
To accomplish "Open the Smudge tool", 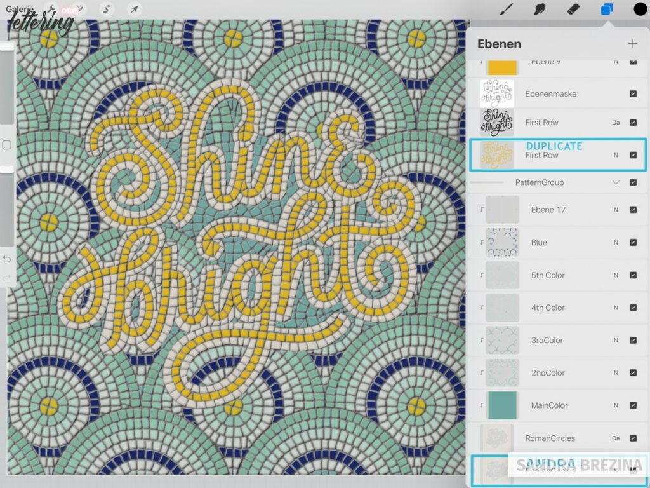I will (x=539, y=9).
